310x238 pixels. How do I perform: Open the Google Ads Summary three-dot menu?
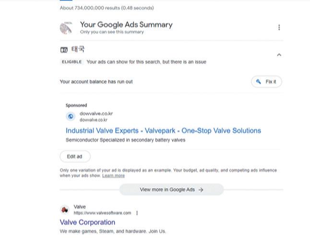(x=279, y=27)
